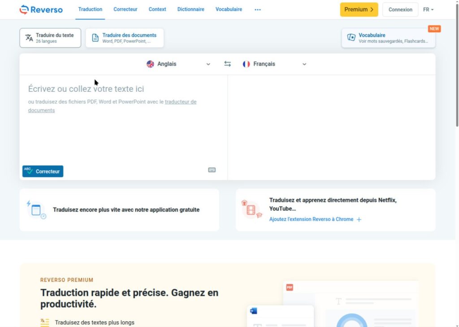
Task: Click the PDF icon in the premium illustration
Action: 290,287
